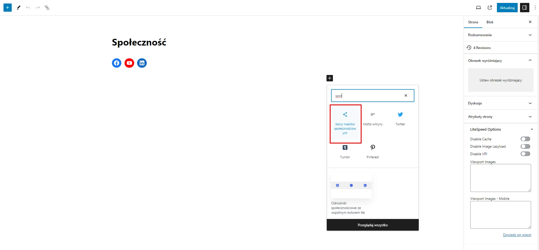Insert the Pinterest block
Screen dimensions: 539x250
(x=373, y=152)
